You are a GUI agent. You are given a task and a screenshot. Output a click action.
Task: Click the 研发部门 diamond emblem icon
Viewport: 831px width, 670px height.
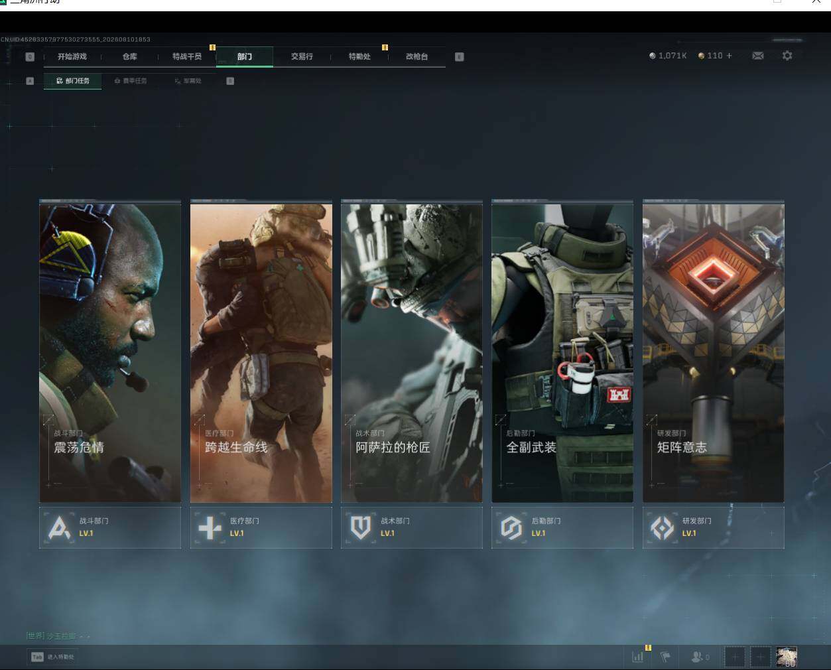[662, 528]
